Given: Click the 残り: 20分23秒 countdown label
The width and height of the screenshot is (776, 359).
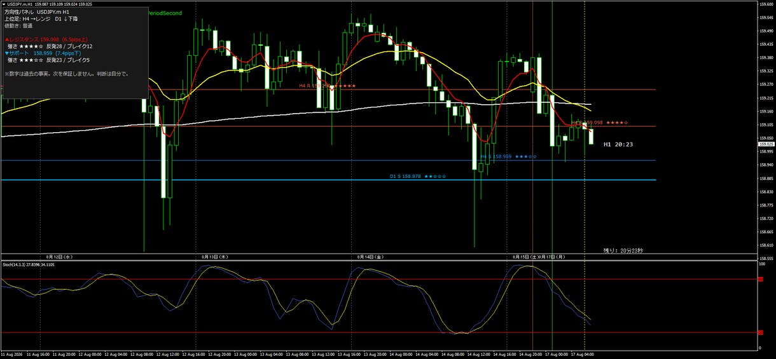Looking at the screenshot, I should 623,251.
